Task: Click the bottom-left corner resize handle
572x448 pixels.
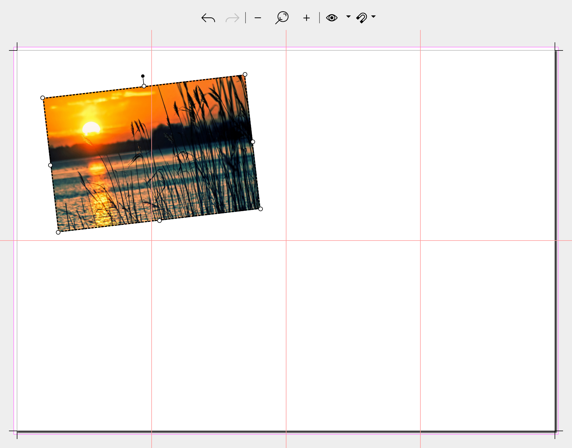Action: [58, 232]
